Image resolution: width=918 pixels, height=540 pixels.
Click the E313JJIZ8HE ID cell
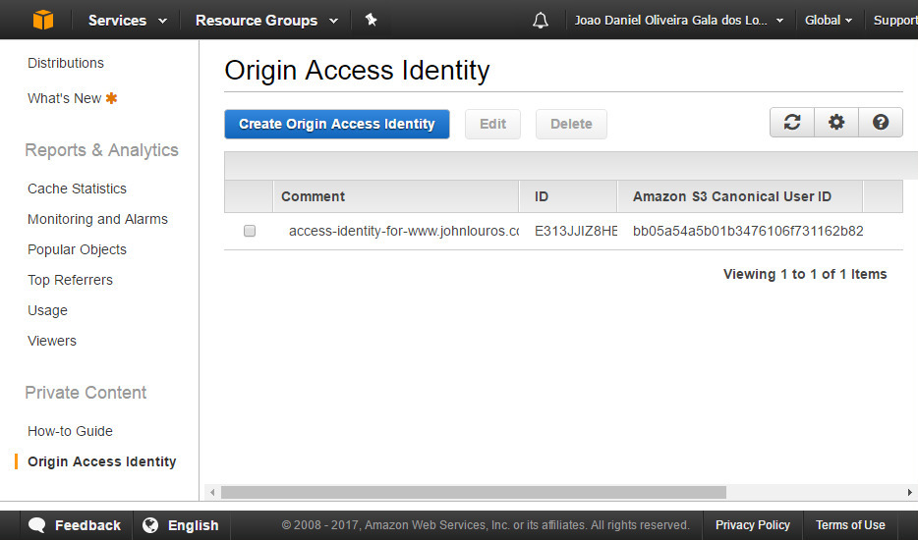pos(576,231)
